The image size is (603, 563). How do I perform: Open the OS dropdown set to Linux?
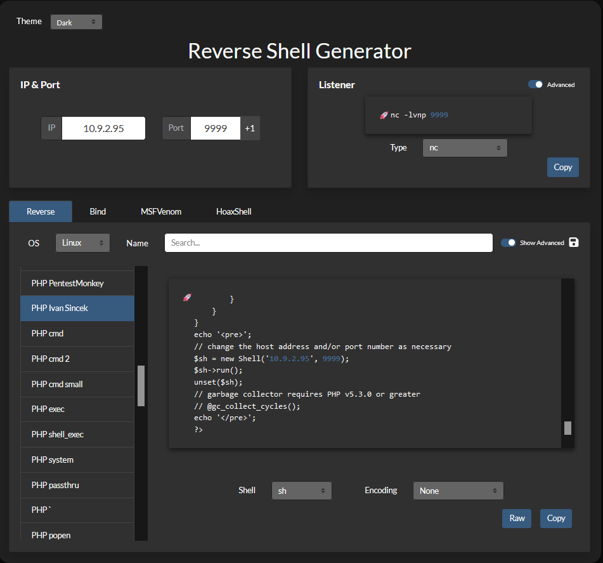click(x=82, y=242)
